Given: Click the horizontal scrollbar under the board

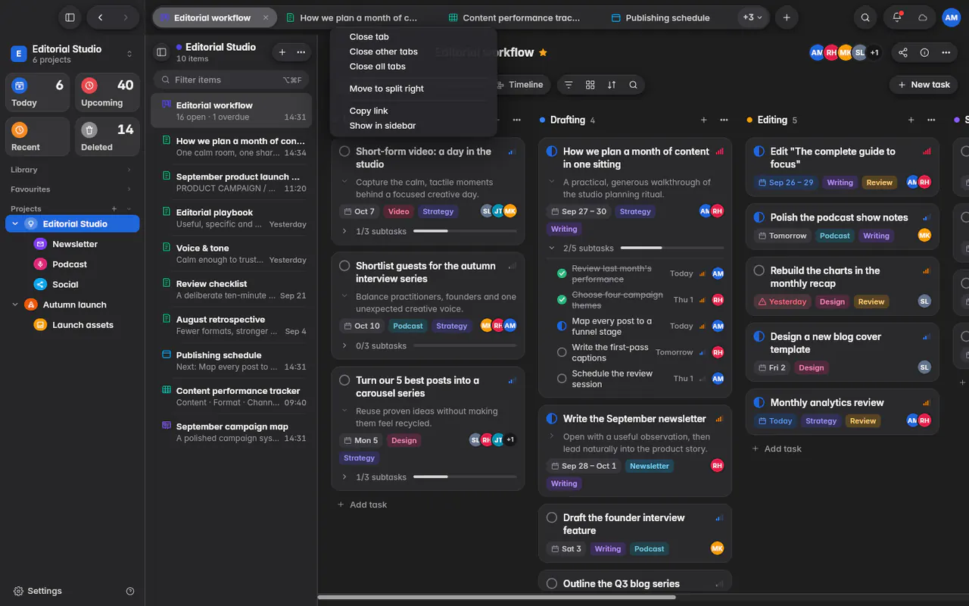Looking at the screenshot, I should pyautogui.click(x=497, y=597).
